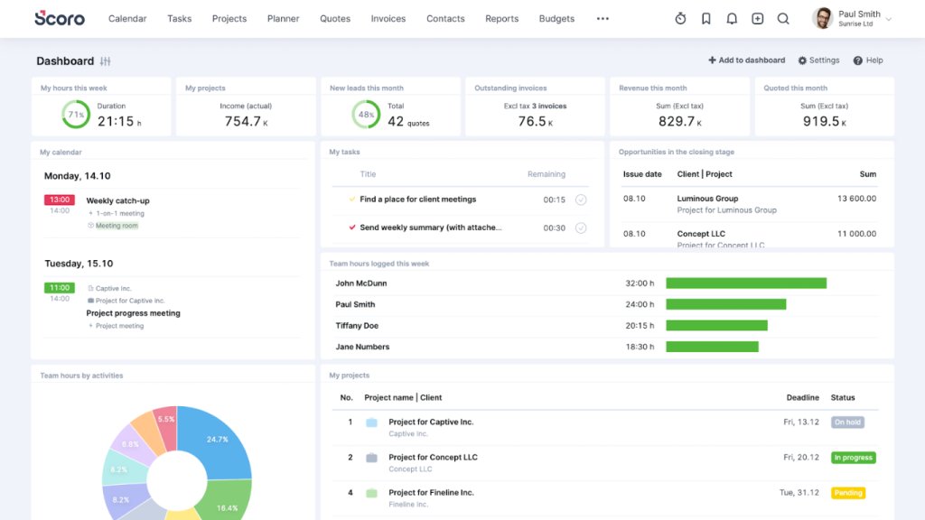
Task: Click the bookmarks icon in header
Action: [706, 19]
